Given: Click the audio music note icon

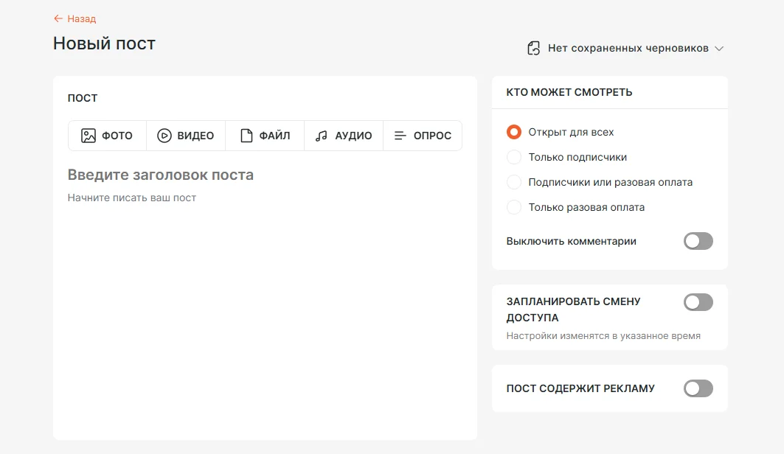Looking at the screenshot, I should tap(321, 136).
